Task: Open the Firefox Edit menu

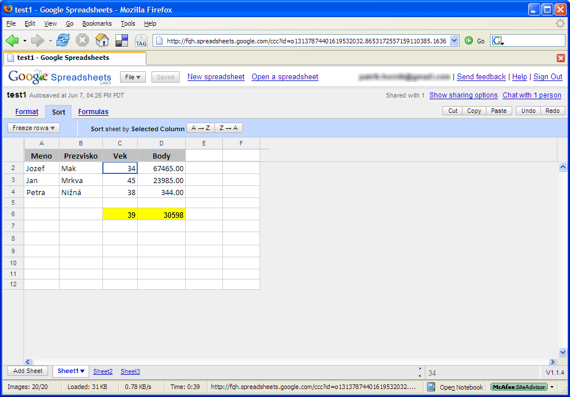Action: (30, 23)
